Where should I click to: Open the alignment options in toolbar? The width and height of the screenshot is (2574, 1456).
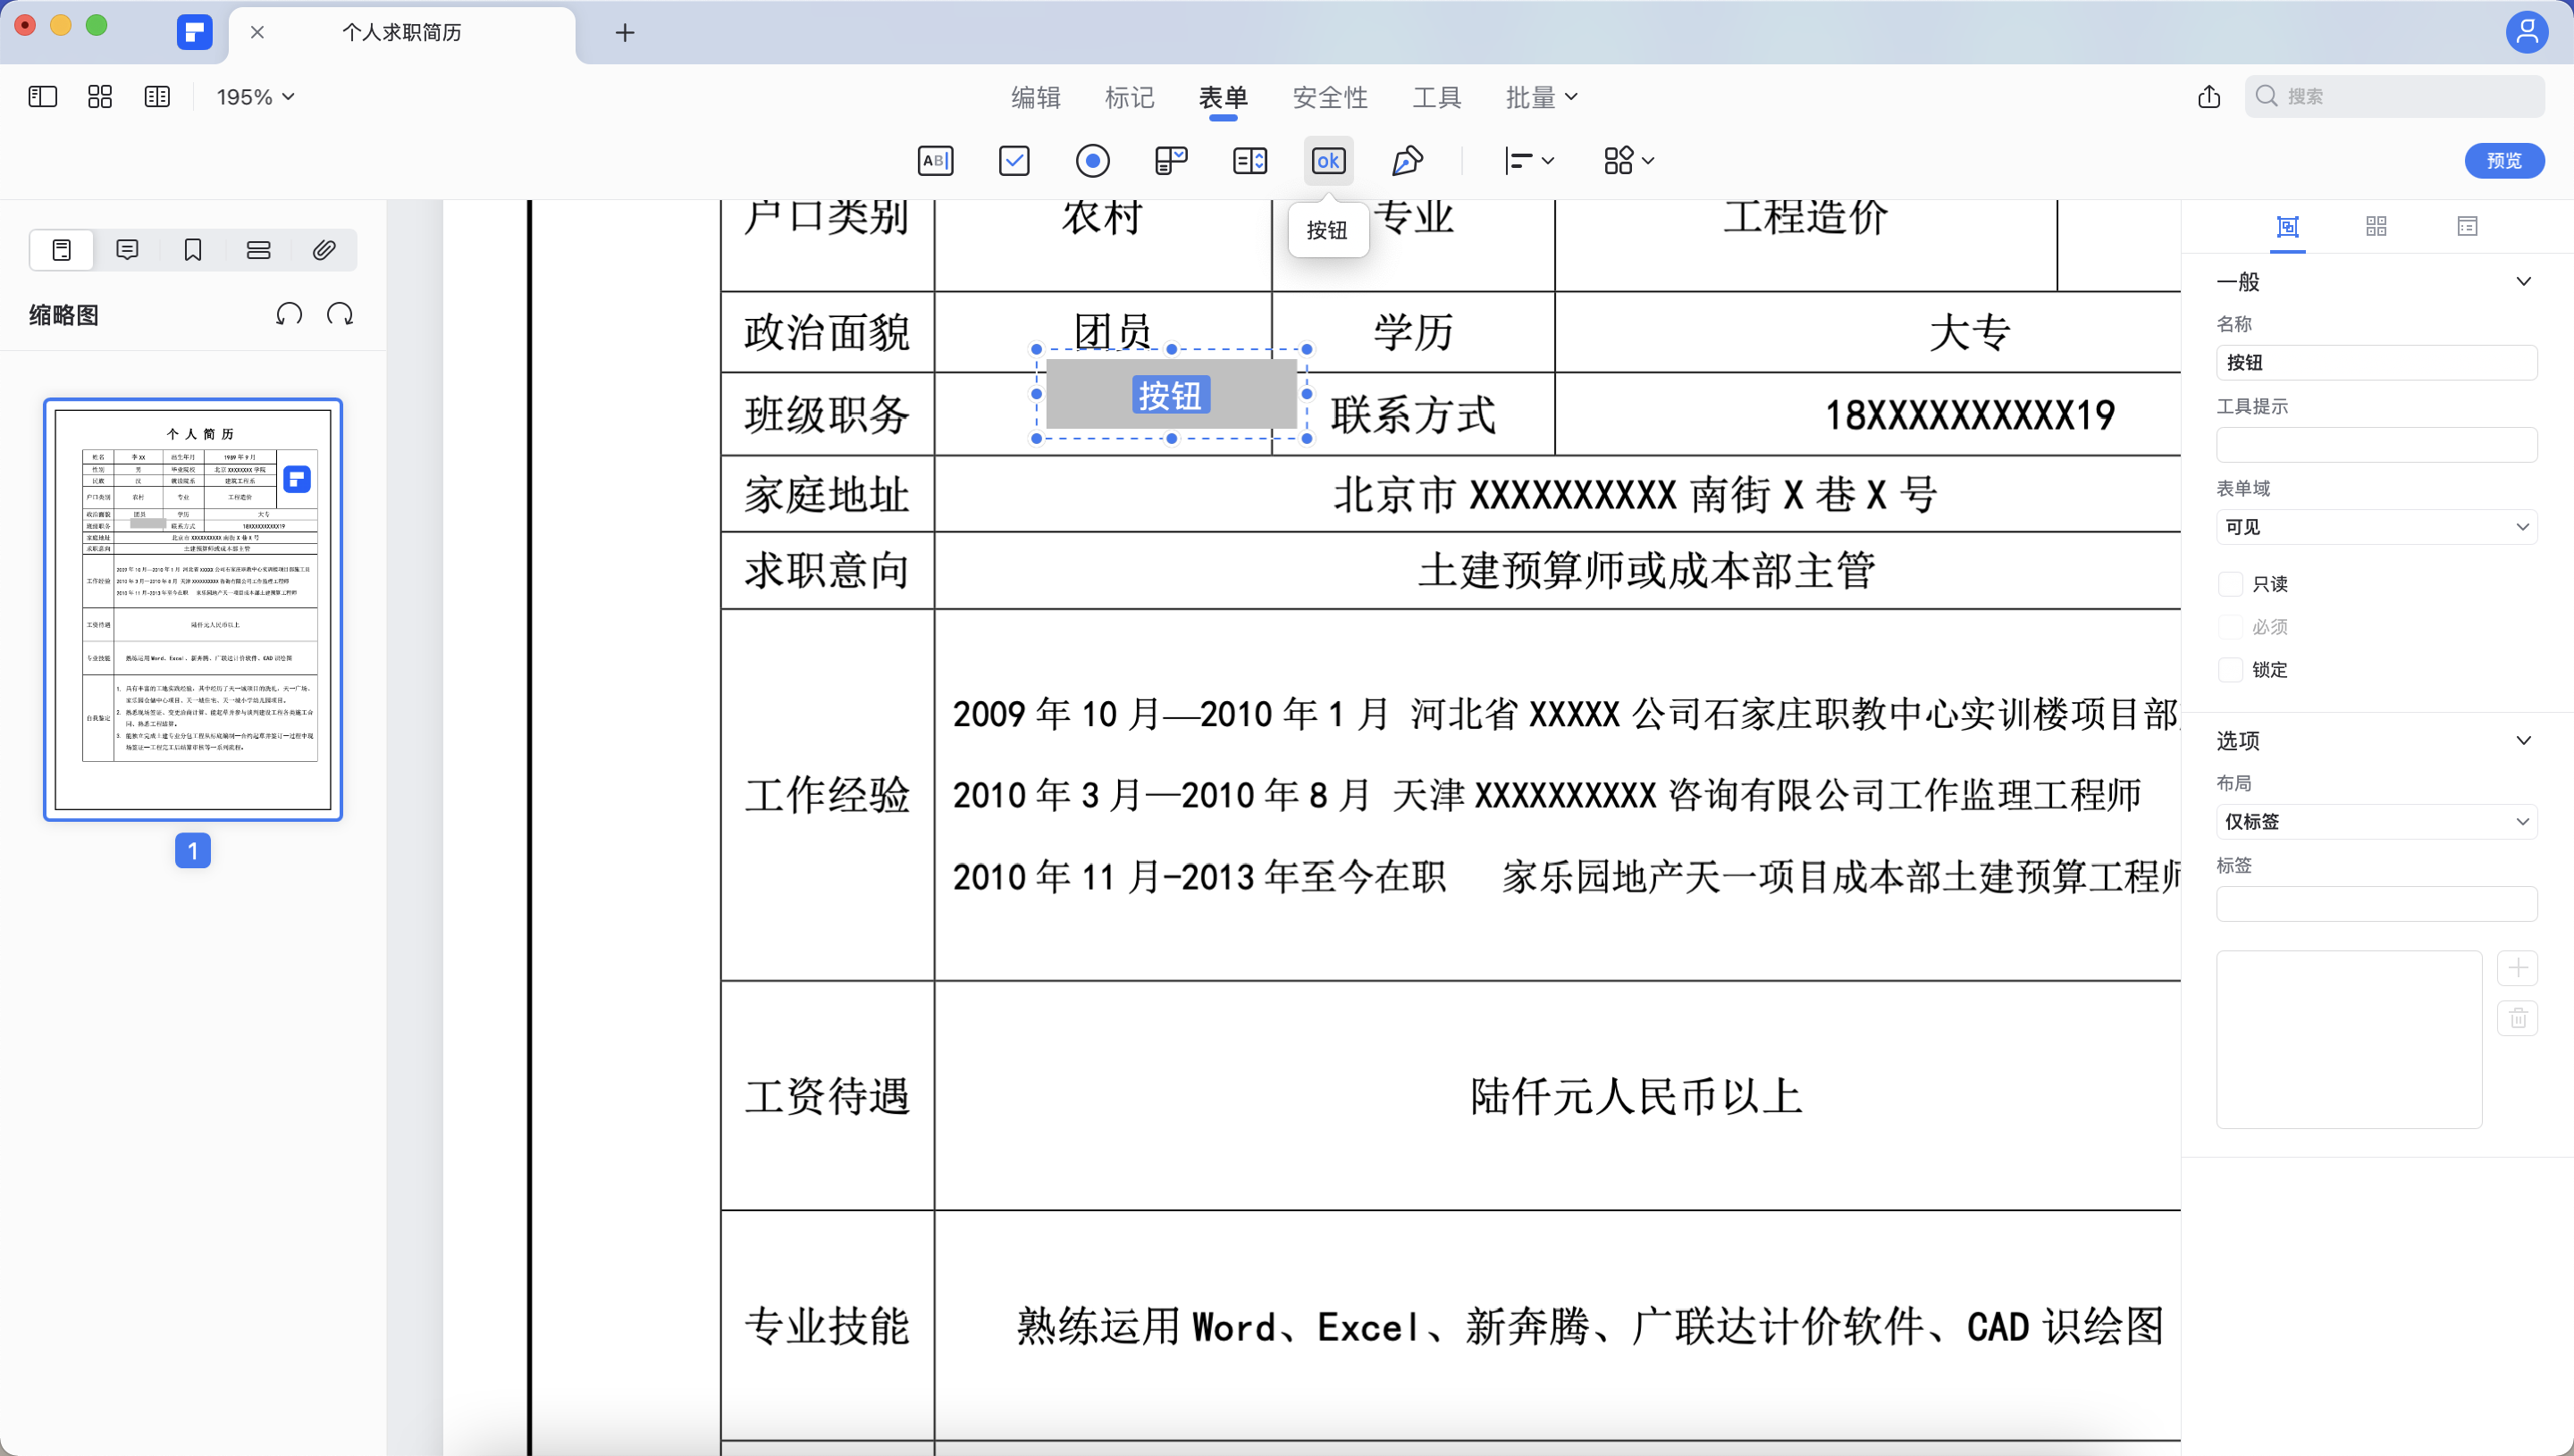(1528, 160)
